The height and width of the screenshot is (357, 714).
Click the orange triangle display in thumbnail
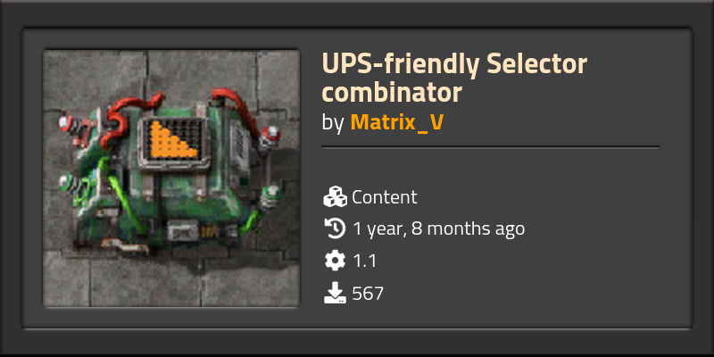[173, 140]
